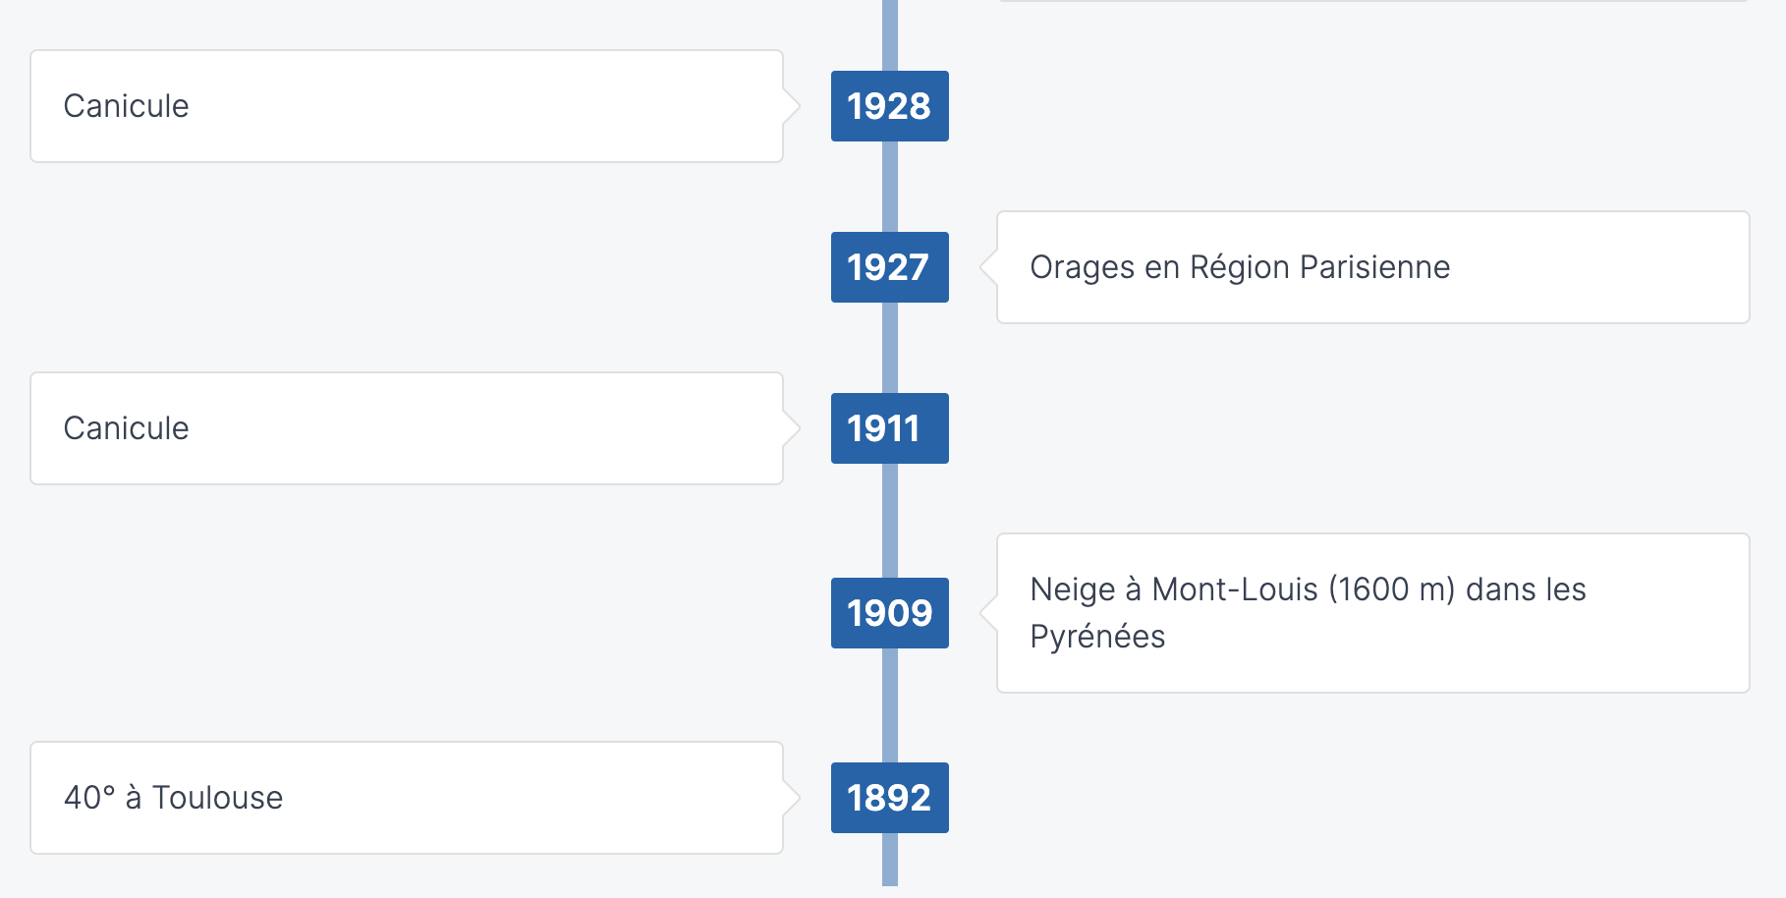This screenshot has height=898, width=1786.
Task: Click the 1892 year badge
Action: pyautogui.click(x=889, y=798)
